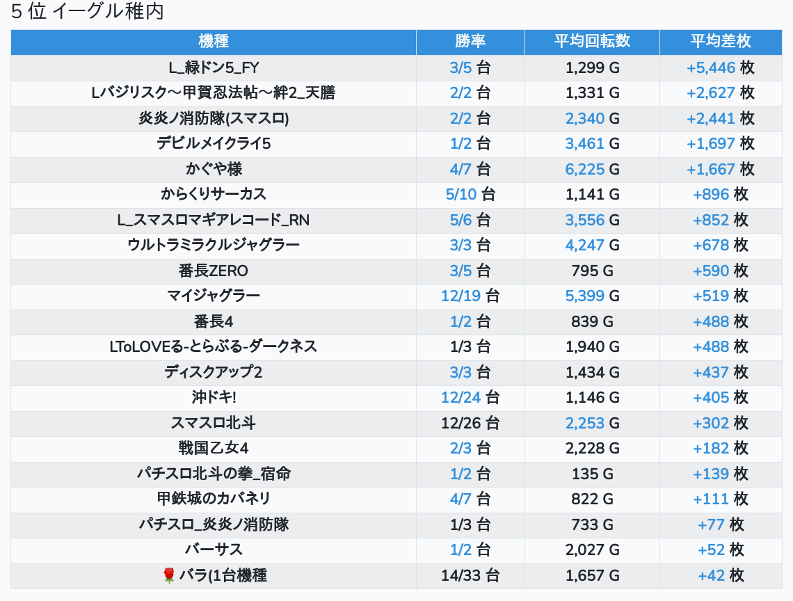Click LToLOVEる-とらぶる-ダークネス machine name
This screenshot has height=601, width=793.
pyautogui.click(x=214, y=346)
